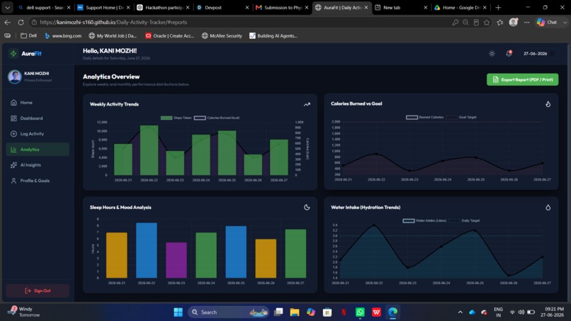Open File Explorer from taskbar

[295, 312]
